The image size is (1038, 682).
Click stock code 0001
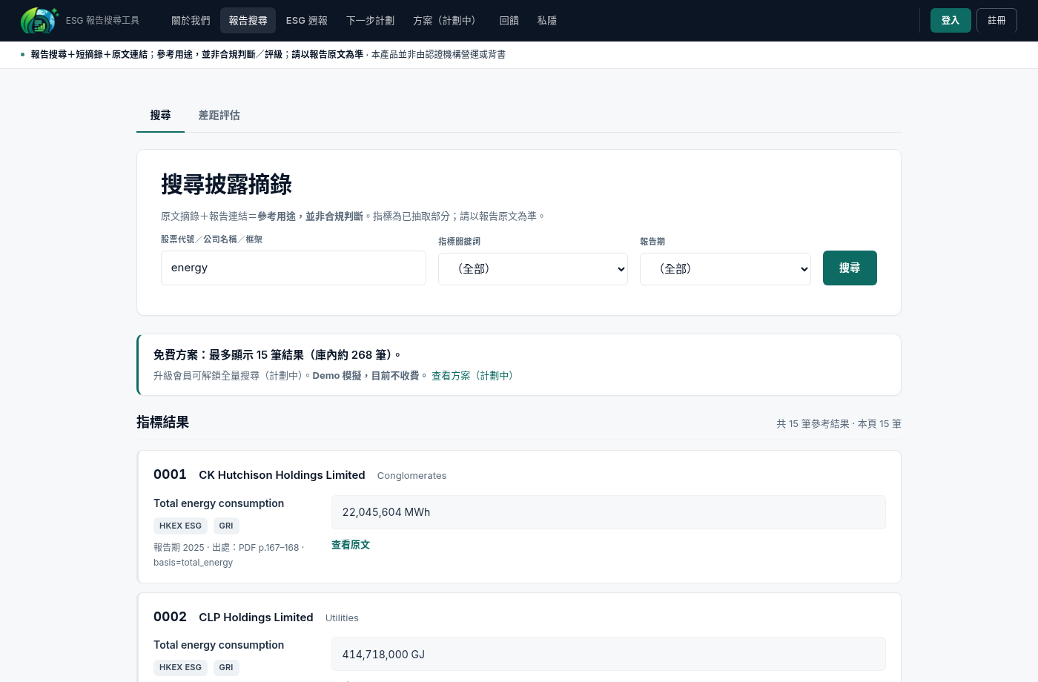(x=170, y=474)
